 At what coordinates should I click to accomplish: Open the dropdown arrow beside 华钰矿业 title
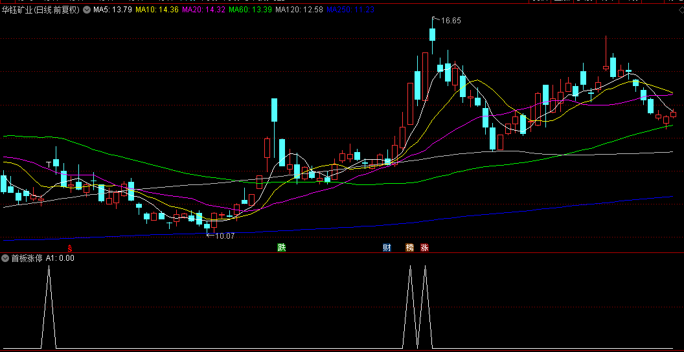click(87, 10)
